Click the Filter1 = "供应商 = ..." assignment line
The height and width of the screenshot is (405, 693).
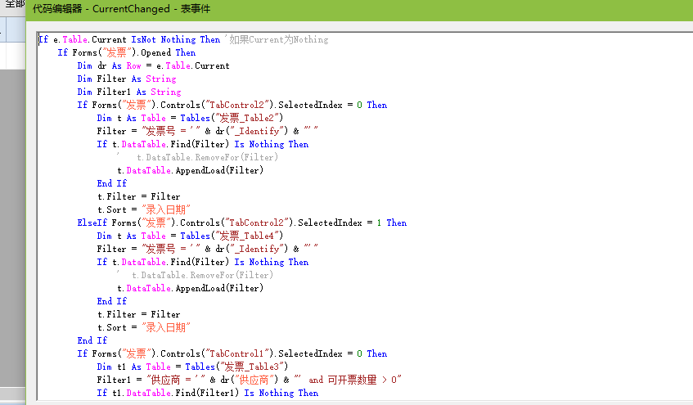click(x=250, y=380)
